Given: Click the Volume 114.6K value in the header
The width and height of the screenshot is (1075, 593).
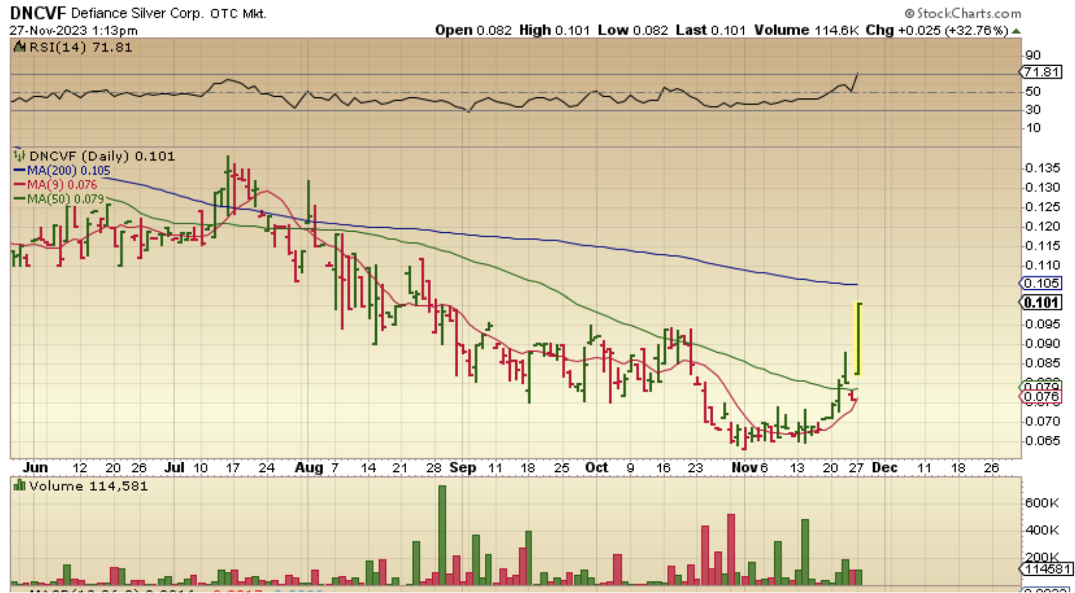Looking at the screenshot, I should pyautogui.click(x=806, y=30).
